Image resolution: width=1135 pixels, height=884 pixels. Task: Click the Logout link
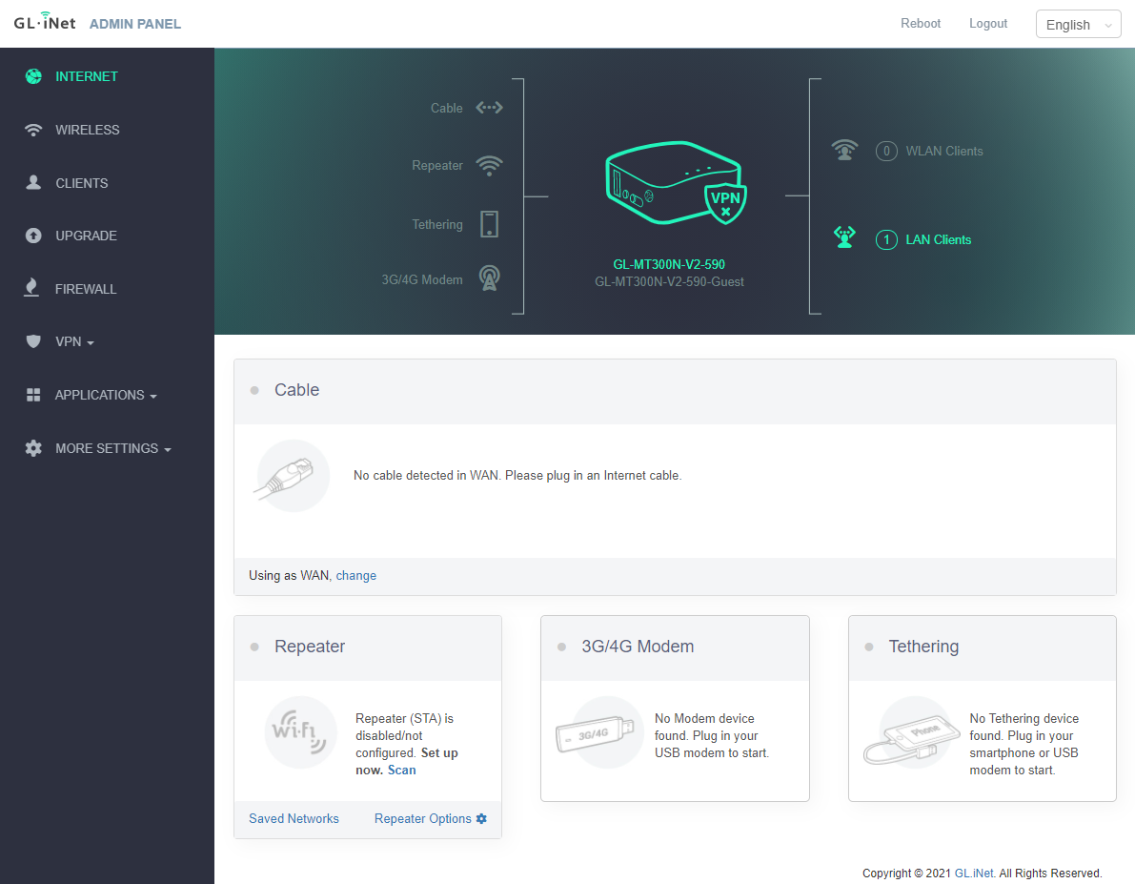point(988,24)
